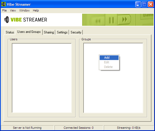Minimize the Vibe Streamer window

(x=138, y=4)
